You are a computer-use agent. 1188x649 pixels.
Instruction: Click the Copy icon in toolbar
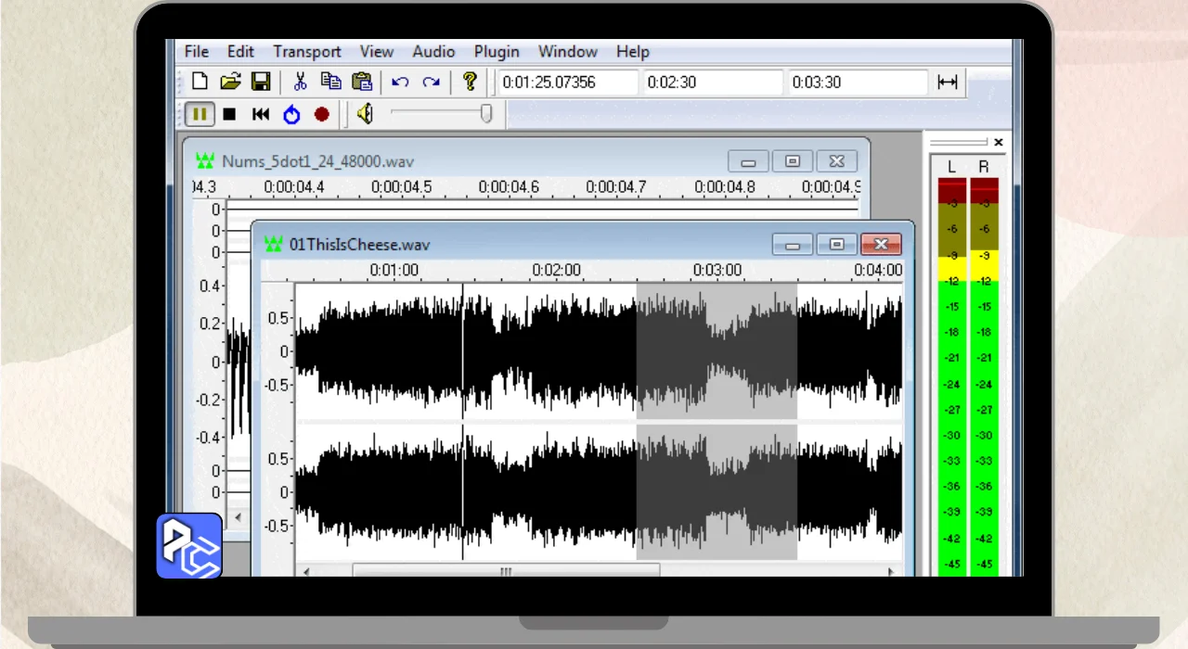click(330, 82)
